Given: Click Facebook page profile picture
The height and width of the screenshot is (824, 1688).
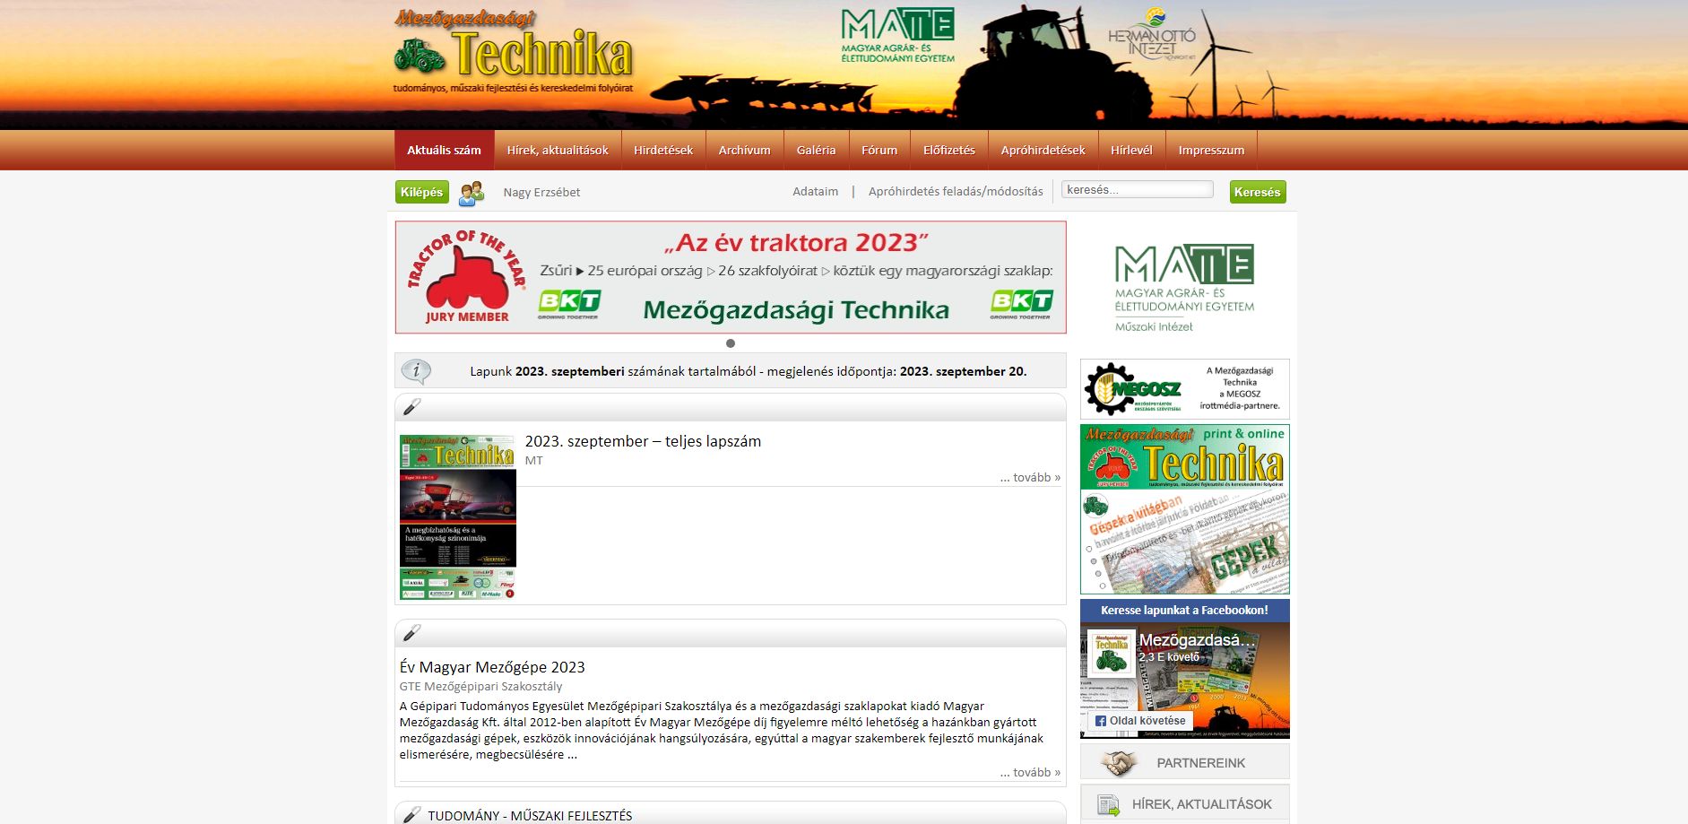Looking at the screenshot, I should pos(1111,654).
